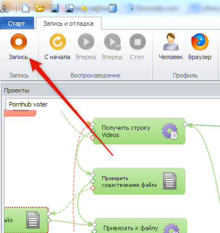Click the red-dotted selected file block
This screenshot has width=220, height=233.
click(26, 220)
